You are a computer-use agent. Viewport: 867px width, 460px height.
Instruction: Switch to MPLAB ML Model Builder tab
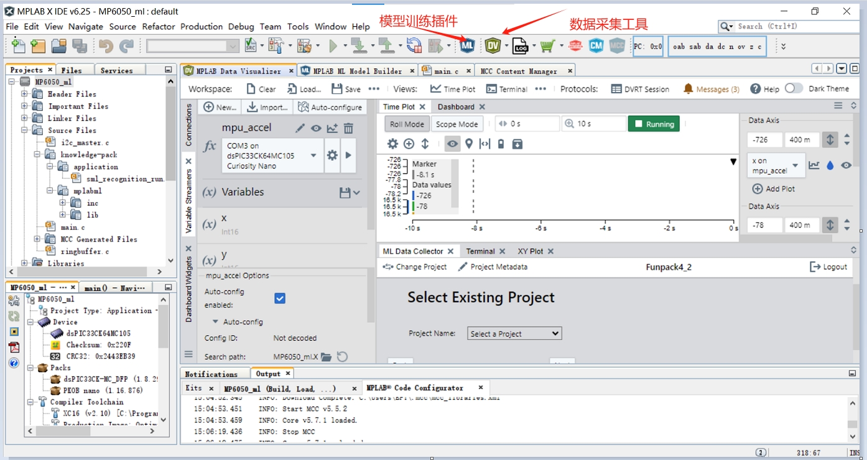357,71
